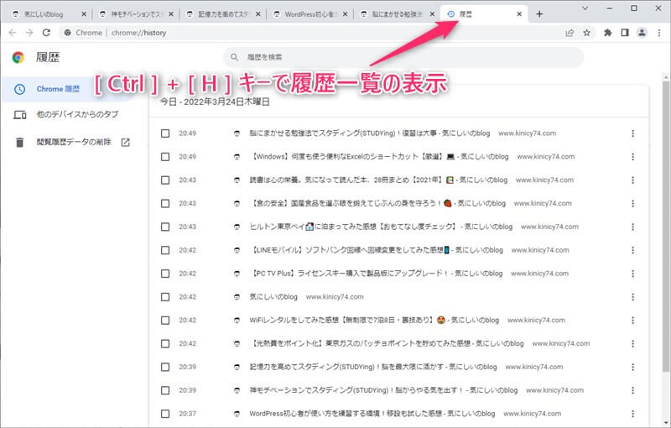The width and height of the screenshot is (671, 428).
Task: Open the 【PC TV Plus】ライセンスキー history link
Action: click(x=376, y=274)
